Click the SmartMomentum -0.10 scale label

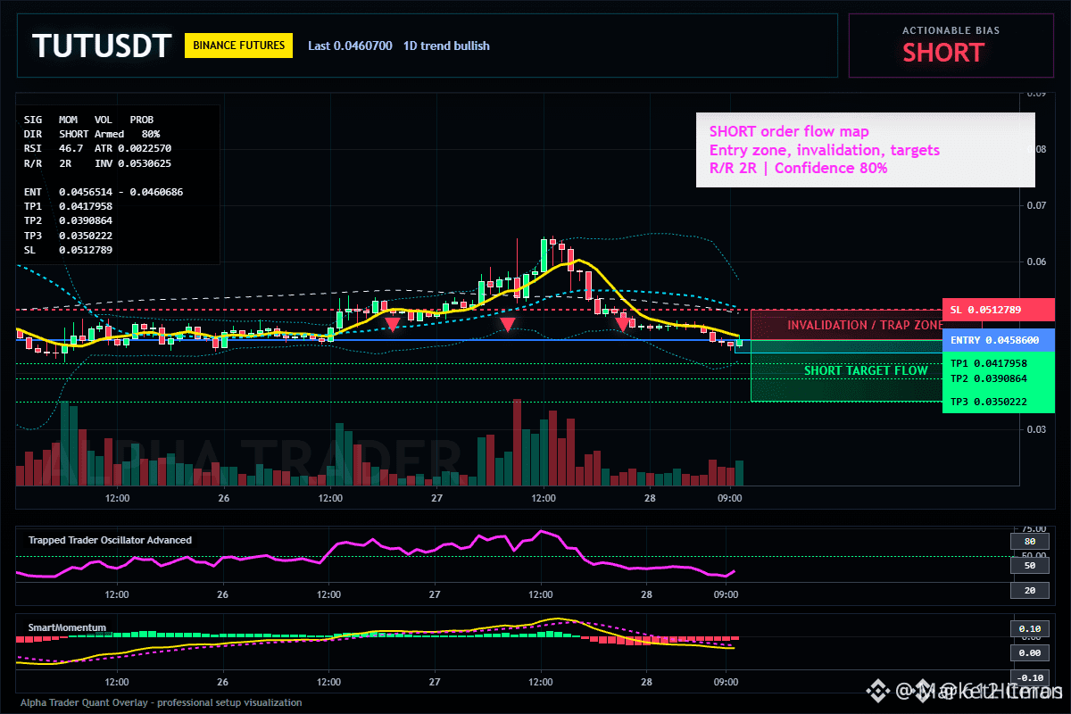coord(1031,677)
